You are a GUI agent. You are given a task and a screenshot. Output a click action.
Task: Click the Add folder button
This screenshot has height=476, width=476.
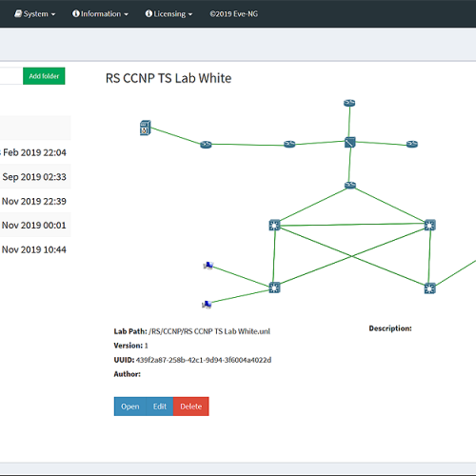coord(44,76)
